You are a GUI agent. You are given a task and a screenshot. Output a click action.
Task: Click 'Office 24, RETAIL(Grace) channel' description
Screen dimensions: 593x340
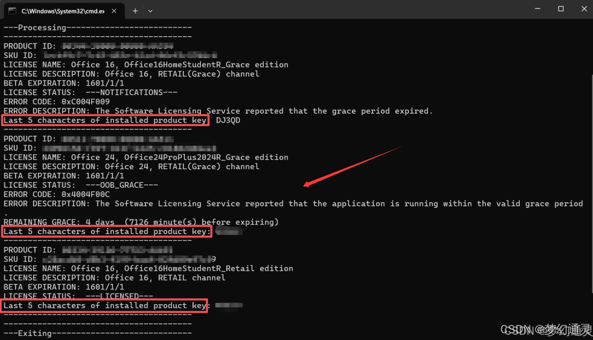point(182,166)
